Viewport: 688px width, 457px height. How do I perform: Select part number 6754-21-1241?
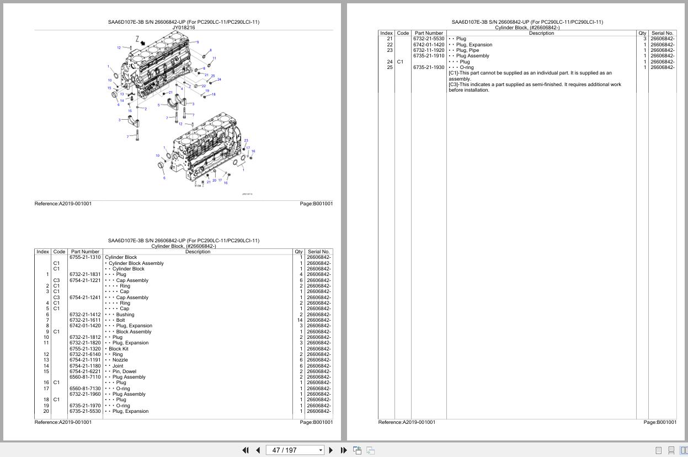point(85,297)
